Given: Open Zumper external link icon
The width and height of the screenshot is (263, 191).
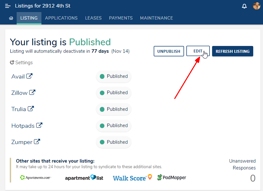Looking at the screenshot, I should point(37,142).
